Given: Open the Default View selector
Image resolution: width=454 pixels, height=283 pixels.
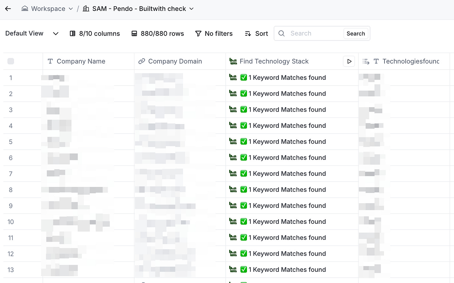Looking at the screenshot, I should pyautogui.click(x=32, y=33).
